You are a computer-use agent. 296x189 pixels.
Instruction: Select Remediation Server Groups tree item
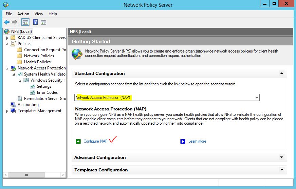45,98
